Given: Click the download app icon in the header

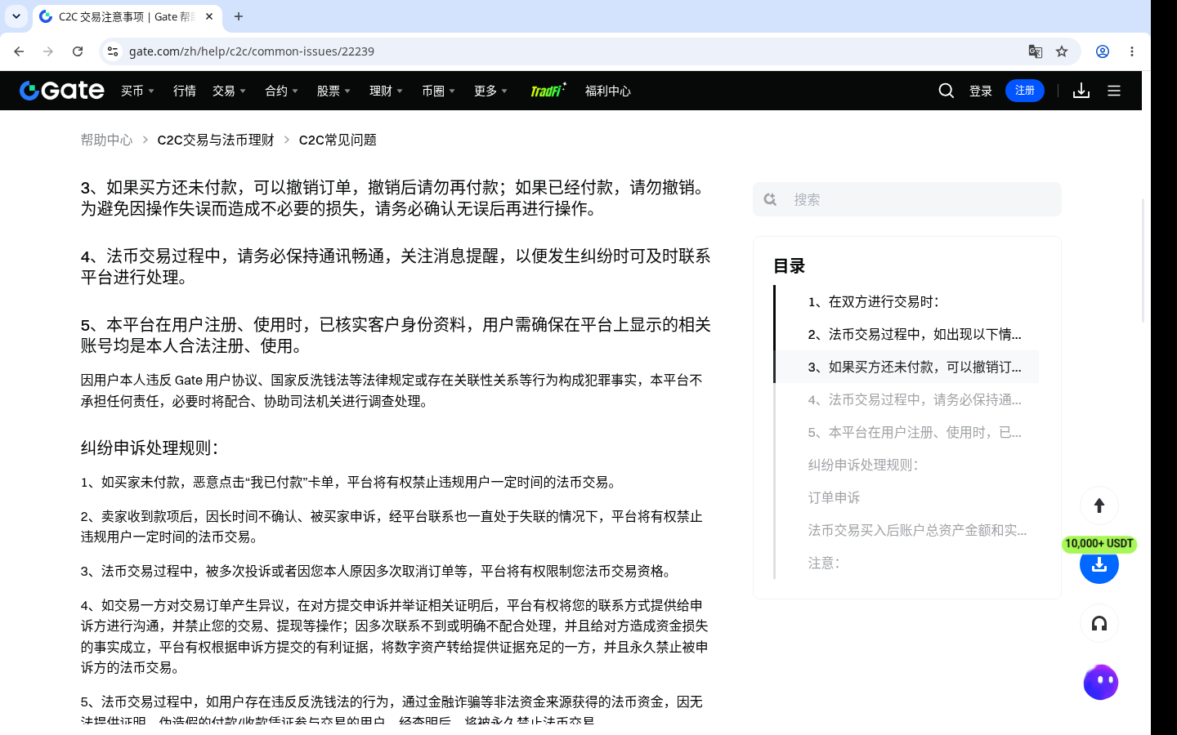Looking at the screenshot, I should (x=1081, y=91).
